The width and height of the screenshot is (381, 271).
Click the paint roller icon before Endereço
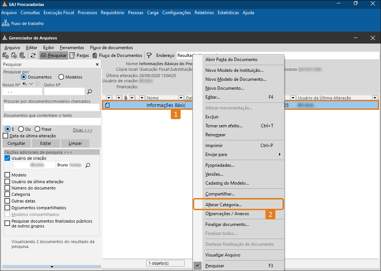click(149, 55)
